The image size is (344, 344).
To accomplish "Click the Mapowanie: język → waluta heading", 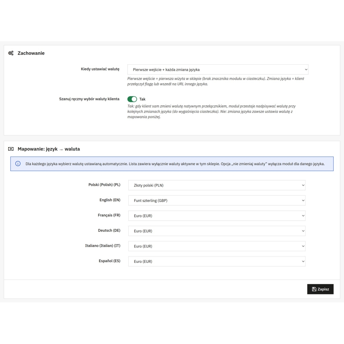I will point(49,149).
